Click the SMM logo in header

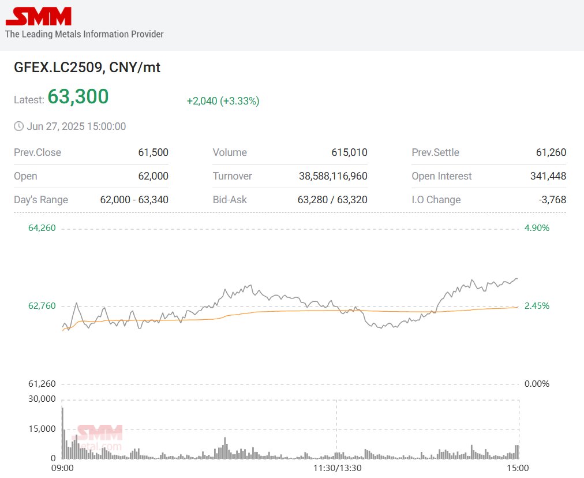[x=38, y=16]
